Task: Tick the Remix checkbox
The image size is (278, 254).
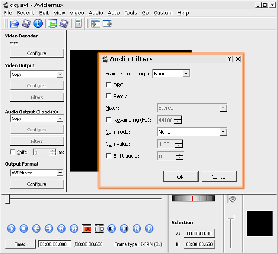Action: pyautogui.click(x=109, y=96)
